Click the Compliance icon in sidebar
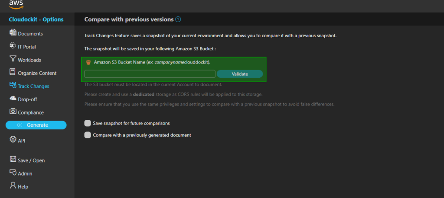 [13, 112]
